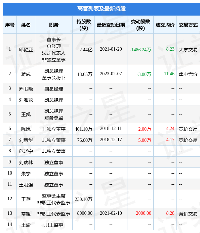The width and height of the screenshot is (200, 233).
Task: Select the 职务 column header
Action: coord(54,25)
